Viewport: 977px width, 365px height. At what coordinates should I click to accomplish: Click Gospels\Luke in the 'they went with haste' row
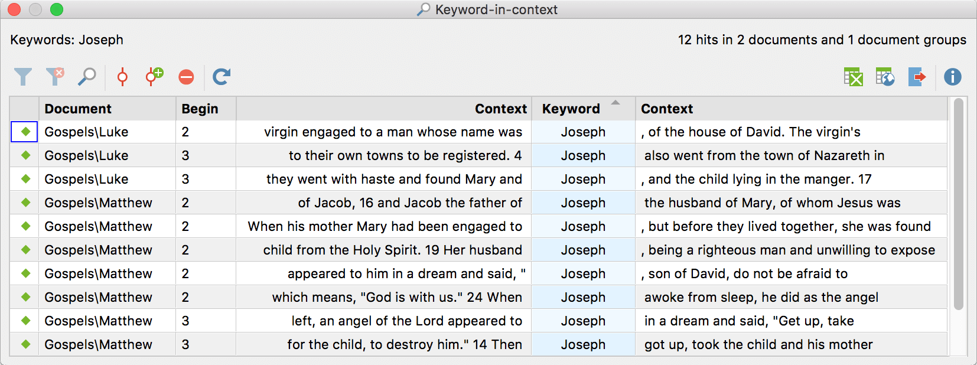click(x=86, y=179)
